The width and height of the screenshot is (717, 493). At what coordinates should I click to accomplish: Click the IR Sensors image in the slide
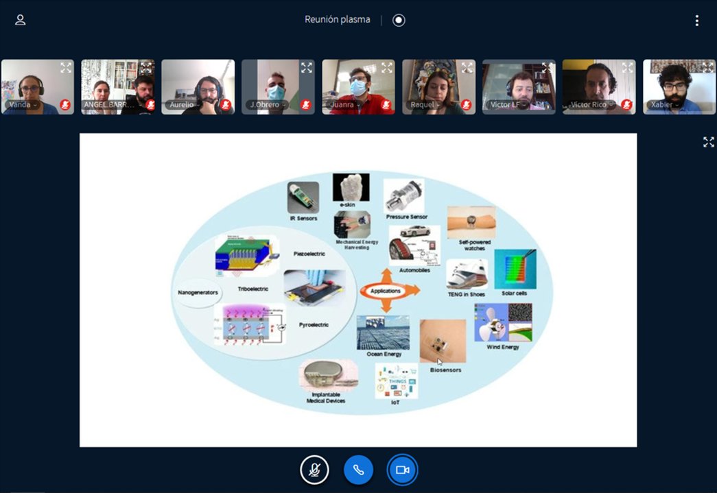(303, 197)
